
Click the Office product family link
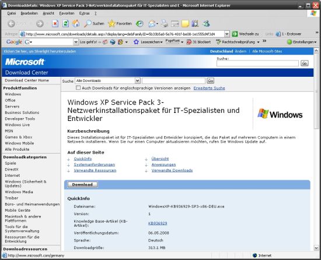pos(11,100)
